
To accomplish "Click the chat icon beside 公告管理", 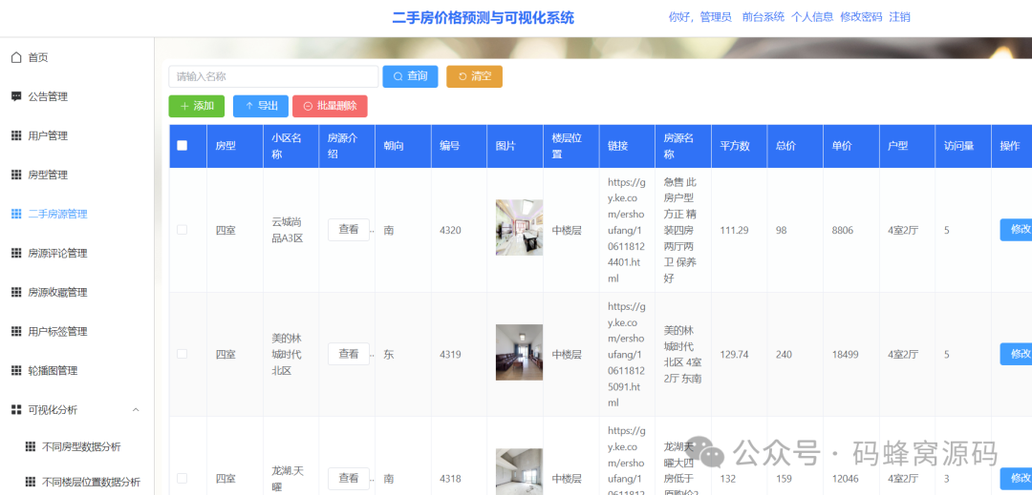I will pyautogui.click(x=16, y=96).
